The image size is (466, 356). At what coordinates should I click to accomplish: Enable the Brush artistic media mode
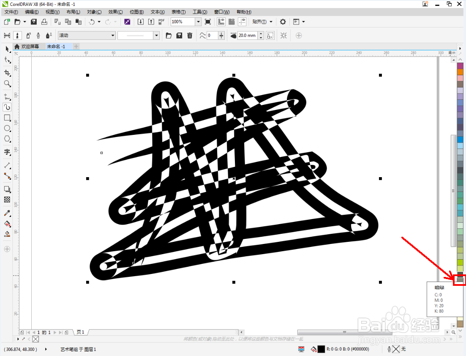tap(18, 36)
